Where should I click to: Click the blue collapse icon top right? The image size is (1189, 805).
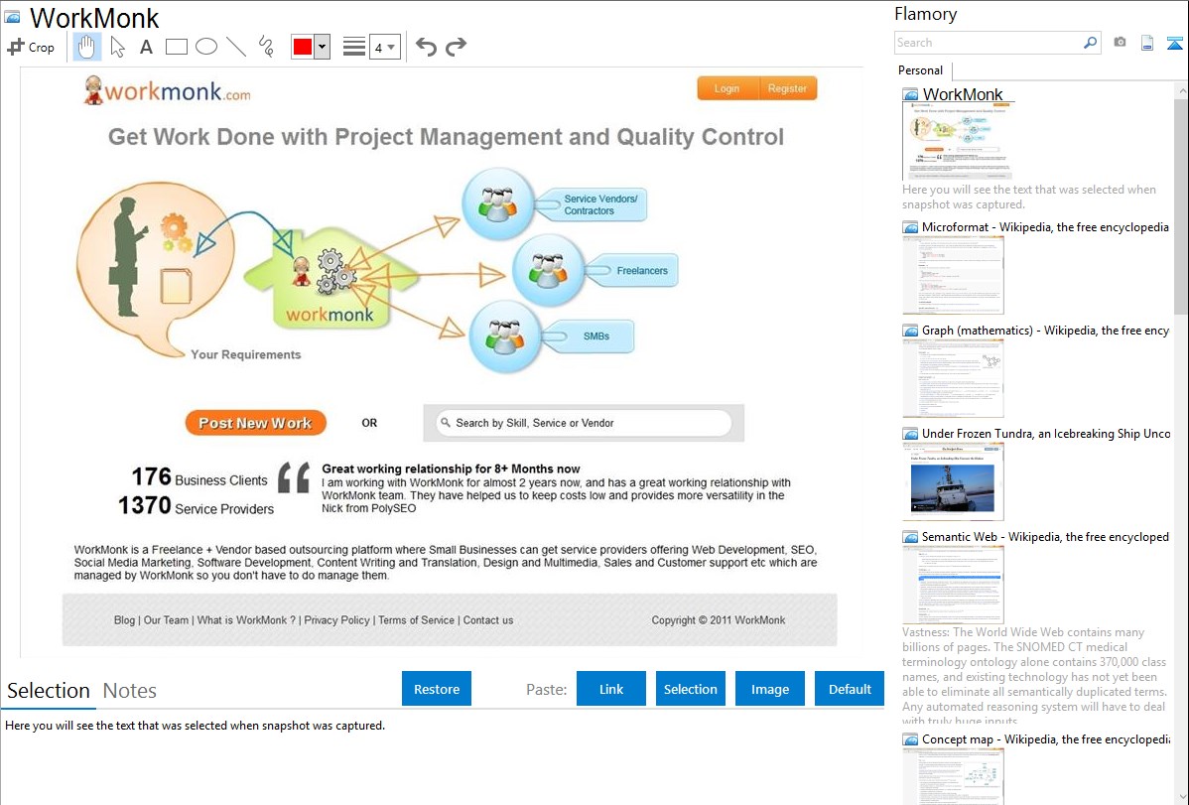(1174, 43)
